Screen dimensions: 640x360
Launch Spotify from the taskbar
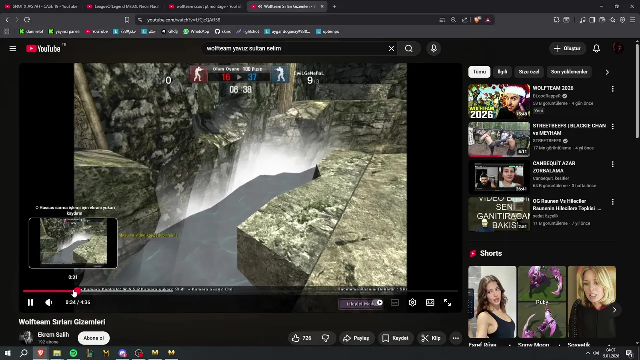(73, 353)
